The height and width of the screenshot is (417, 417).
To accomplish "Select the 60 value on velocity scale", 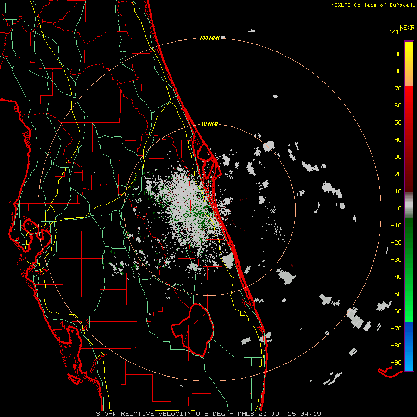I will tap(398, 106).
